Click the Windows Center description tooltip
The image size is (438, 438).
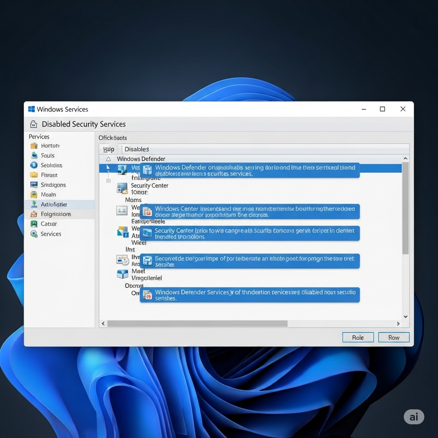coord(250,212)
